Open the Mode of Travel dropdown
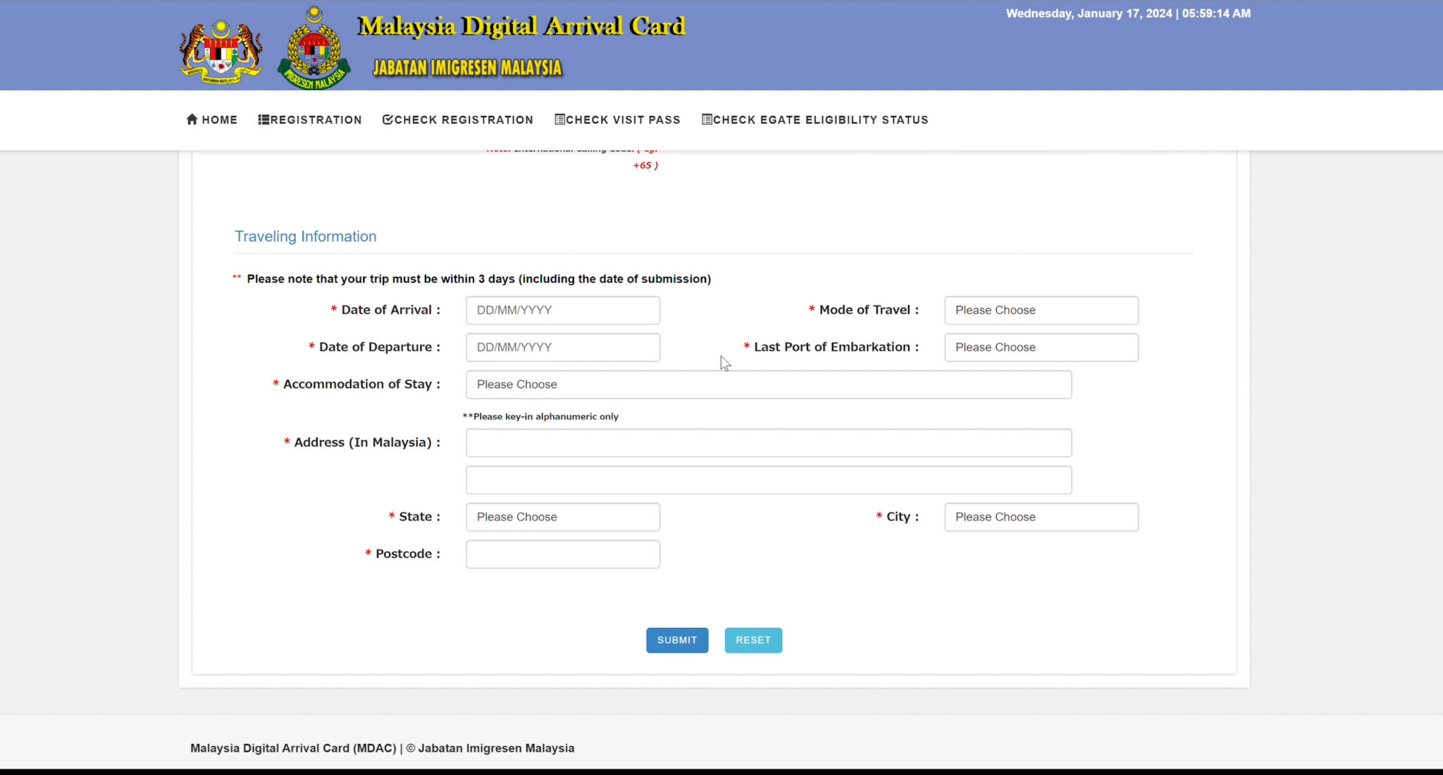The width and height of the screenshot is (1443, 775). [1041, 310]
